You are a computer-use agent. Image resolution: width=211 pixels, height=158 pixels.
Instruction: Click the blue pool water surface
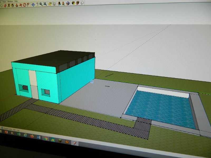tap(161, 108)
